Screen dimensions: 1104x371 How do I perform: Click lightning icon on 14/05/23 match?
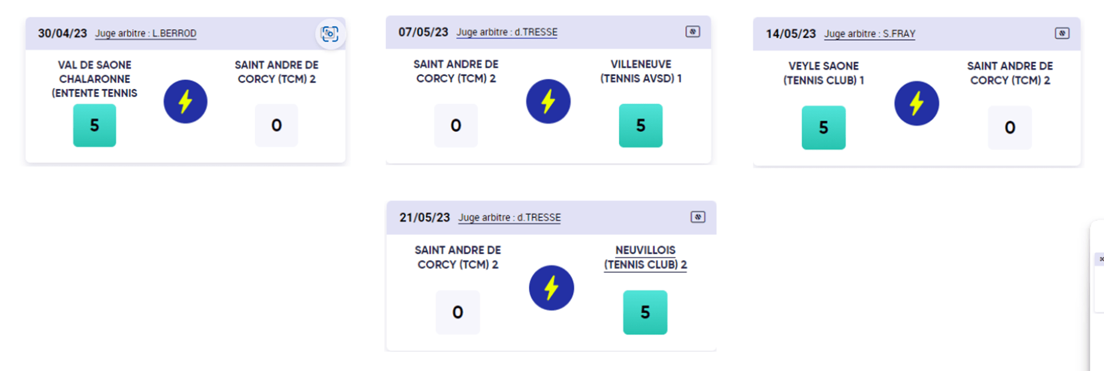[916, 104]
